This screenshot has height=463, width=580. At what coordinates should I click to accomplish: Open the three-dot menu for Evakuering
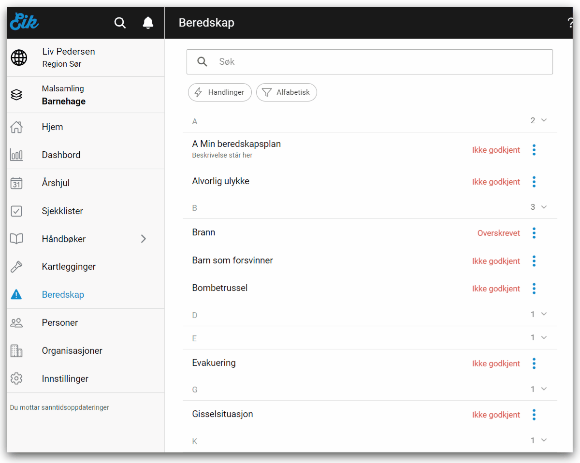[x=534, y=363]
